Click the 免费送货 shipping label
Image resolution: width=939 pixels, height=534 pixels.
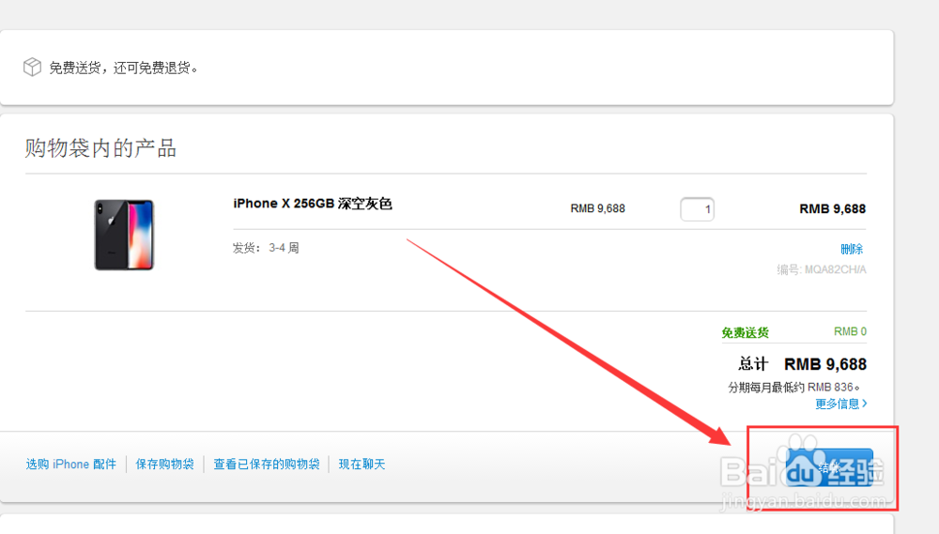[x=745, y=332]
